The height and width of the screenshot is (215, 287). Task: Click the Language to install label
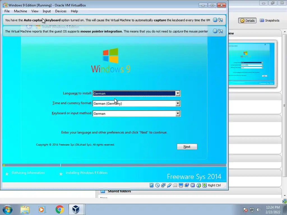77,93
